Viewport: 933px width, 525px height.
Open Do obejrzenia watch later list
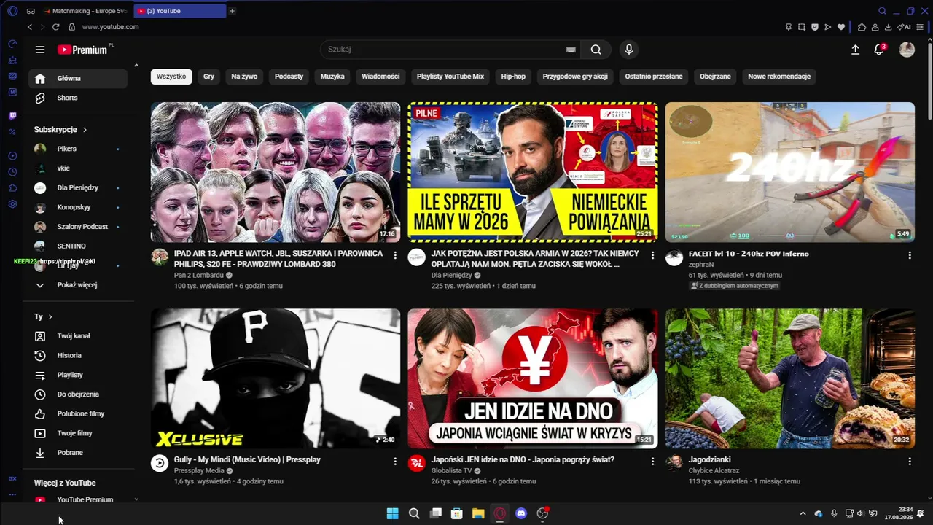pos(78,394)
